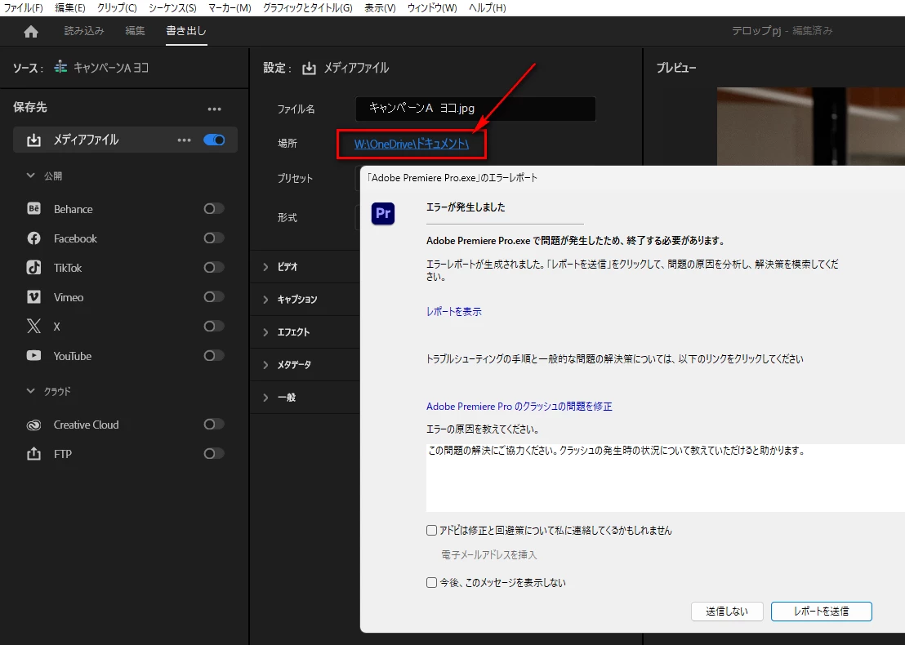Turn off the メディアファイル export toggle

(214, 140)
